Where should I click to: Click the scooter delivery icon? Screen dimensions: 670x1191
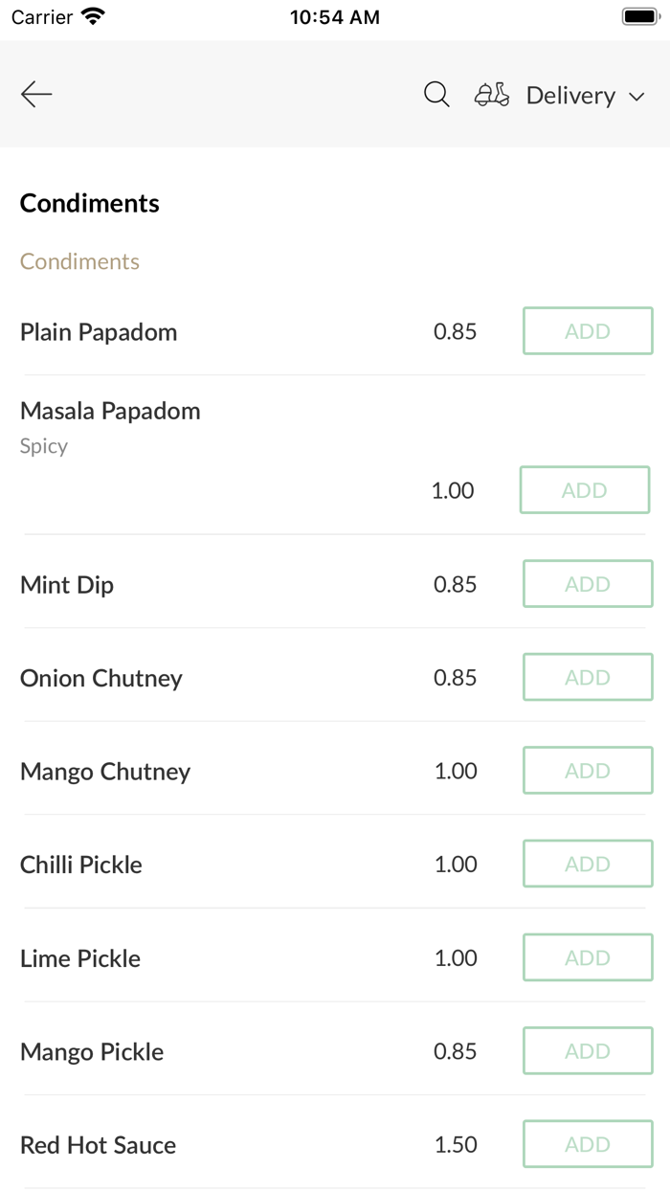tap(491, 95)
